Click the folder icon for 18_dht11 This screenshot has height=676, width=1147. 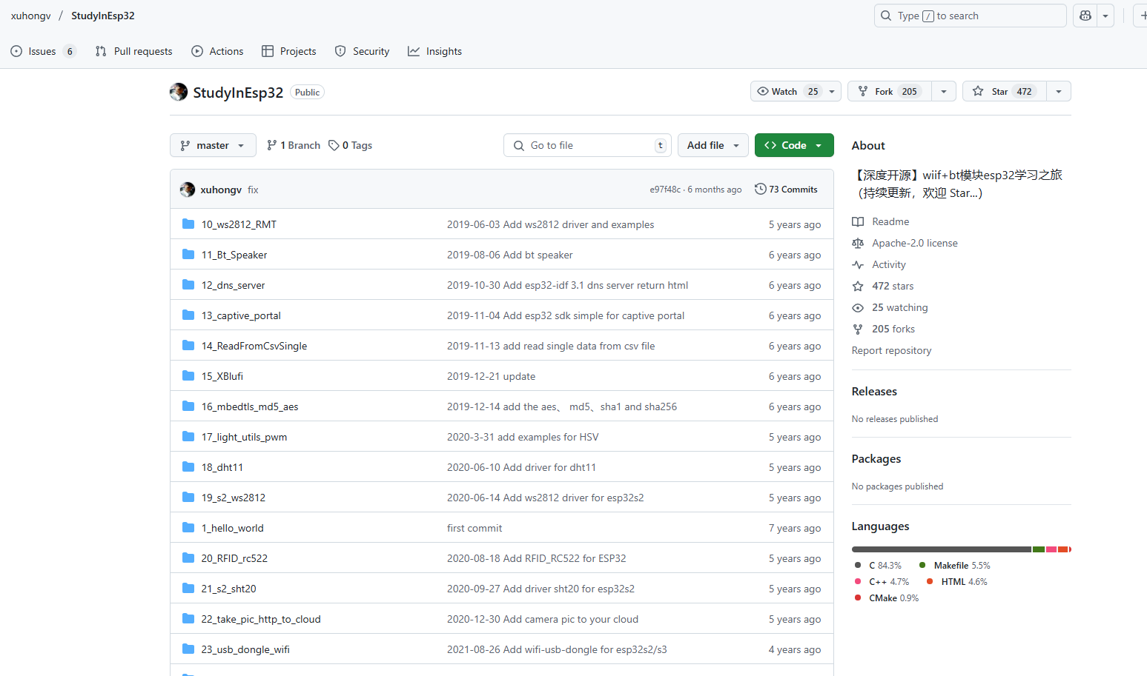[188, 466]
